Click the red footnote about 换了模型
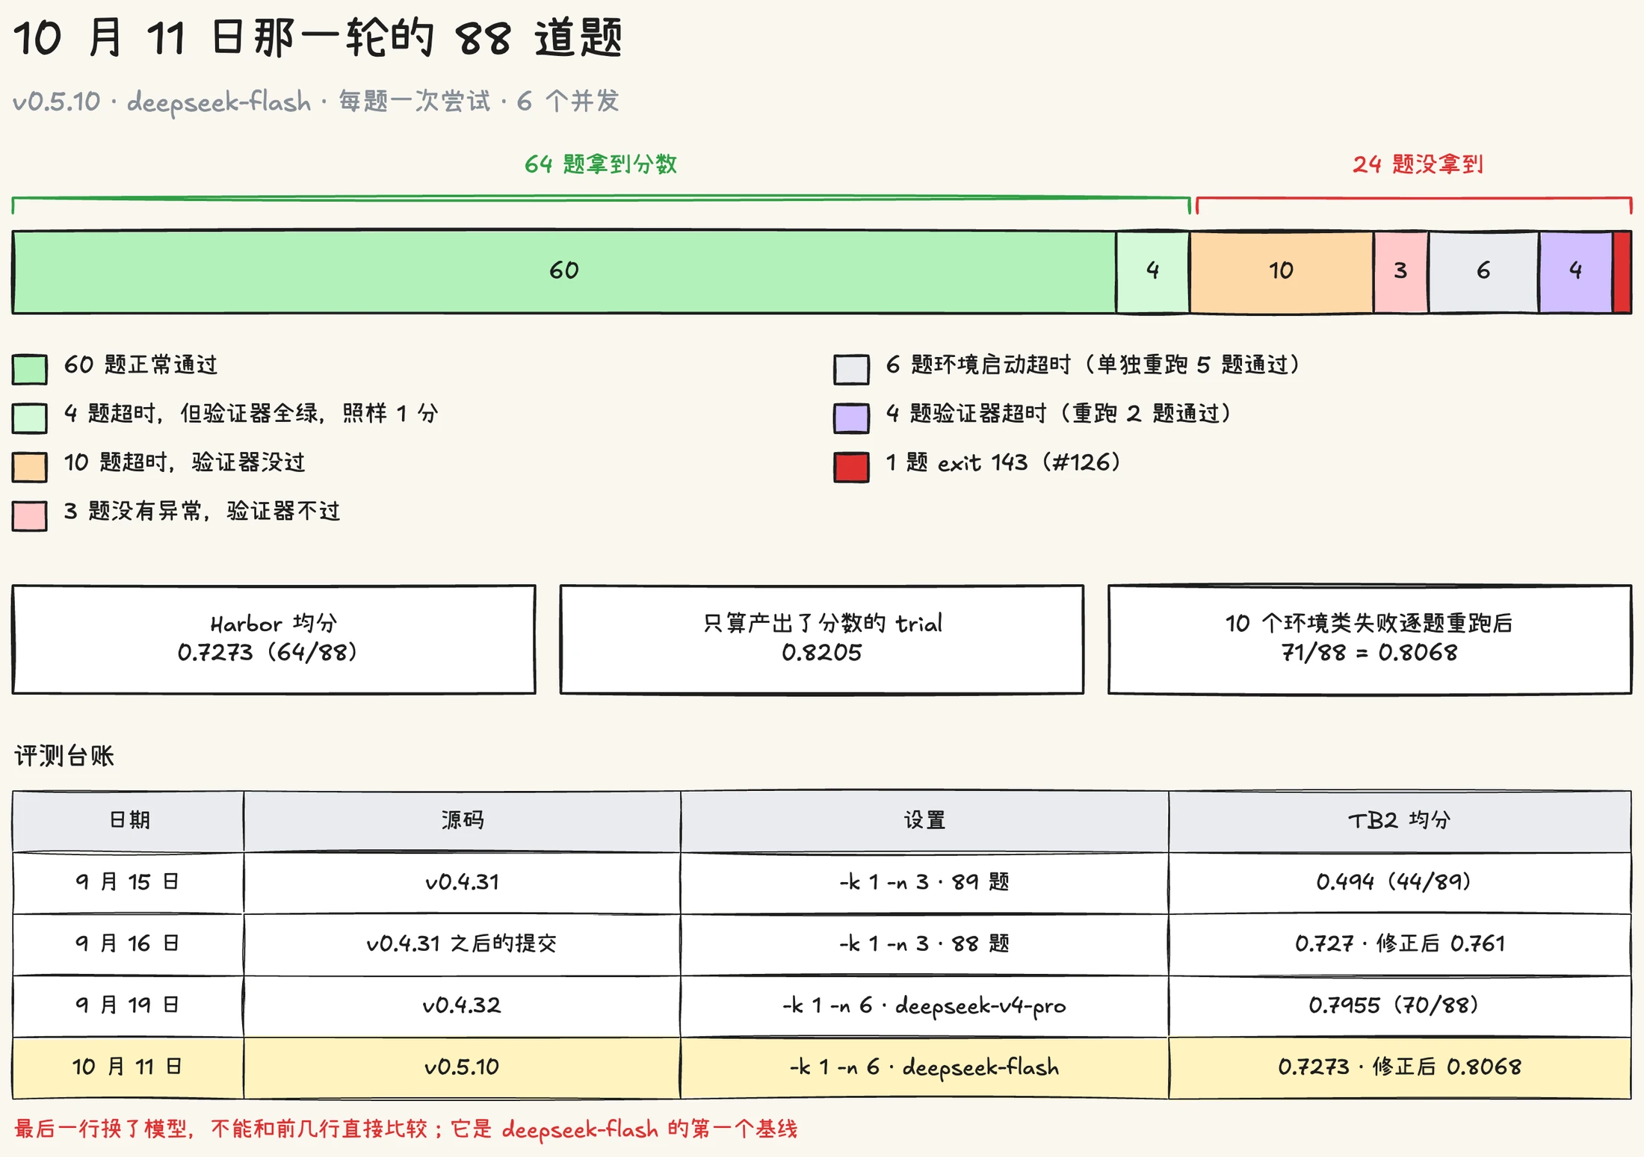This screenshot has height=1157, width=1644. click(406, 1129)
